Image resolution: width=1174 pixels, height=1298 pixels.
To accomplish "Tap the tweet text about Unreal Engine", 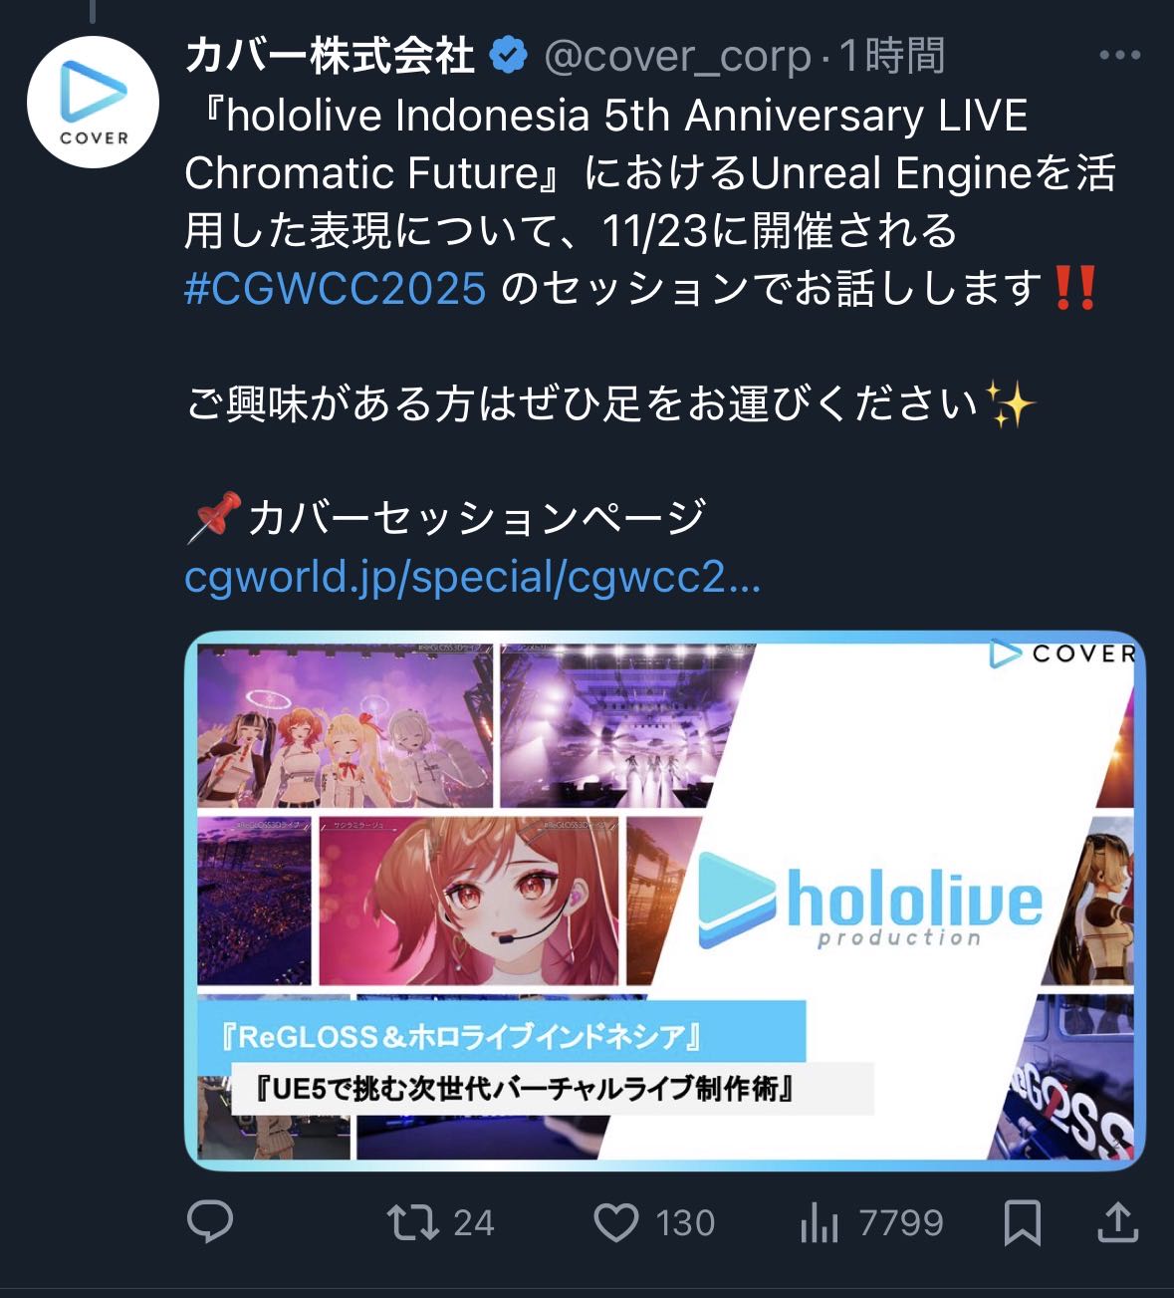I will point(649,201).
